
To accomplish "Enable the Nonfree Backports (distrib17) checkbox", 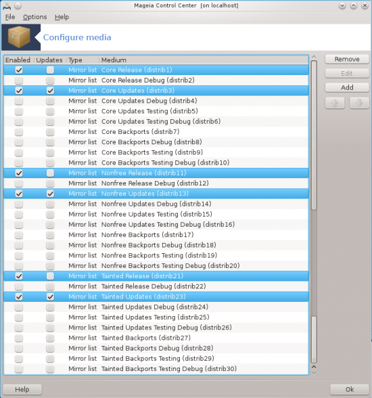I will pos(19,235).
